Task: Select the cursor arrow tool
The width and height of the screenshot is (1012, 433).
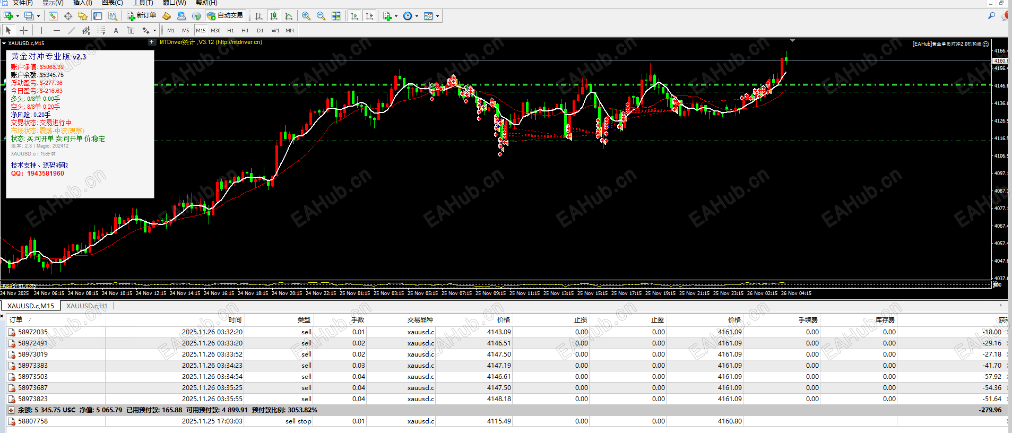Action: click(8, 30)
